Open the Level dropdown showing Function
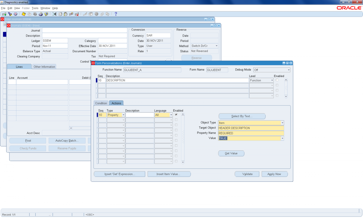 click(272, 81)
